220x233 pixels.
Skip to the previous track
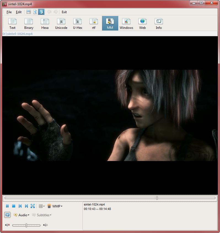point(20,206)
